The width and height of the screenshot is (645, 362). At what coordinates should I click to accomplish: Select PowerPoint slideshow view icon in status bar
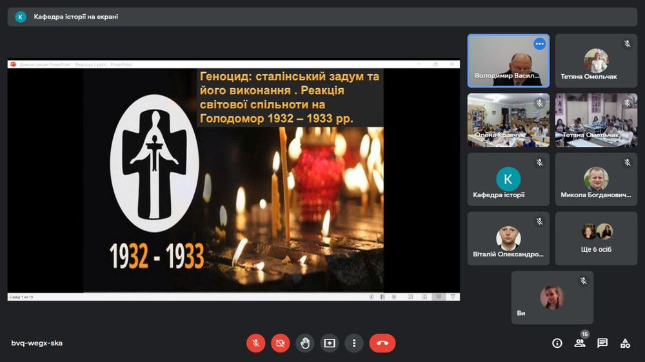pyautogui.click(x=453, y=297)
